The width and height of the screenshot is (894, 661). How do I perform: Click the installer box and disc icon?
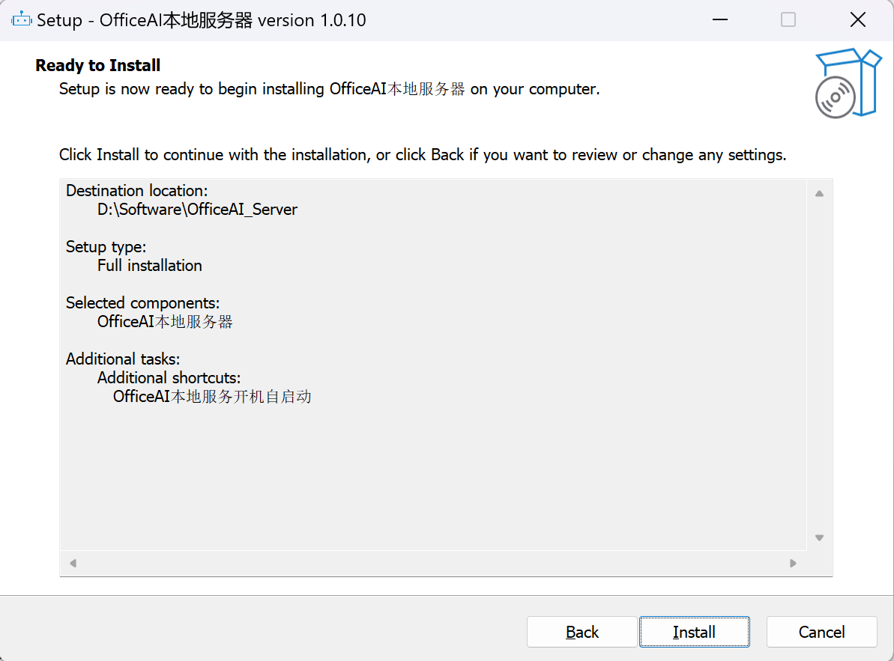click(x=848, y=83)
